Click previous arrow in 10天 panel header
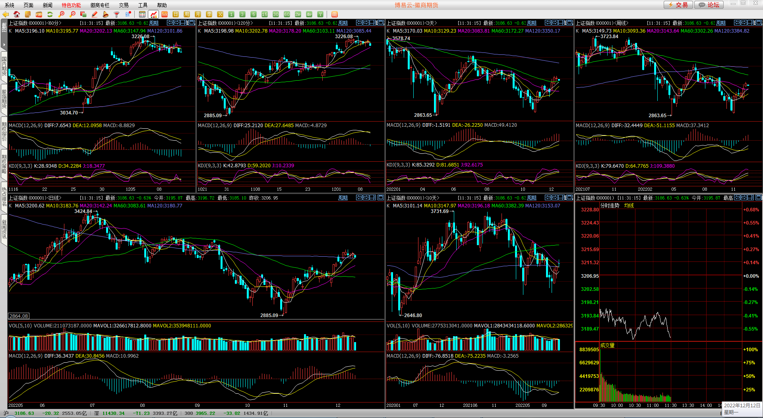This screenshot has width=763, height=418. pyautogui.click(x=548, y=197)
